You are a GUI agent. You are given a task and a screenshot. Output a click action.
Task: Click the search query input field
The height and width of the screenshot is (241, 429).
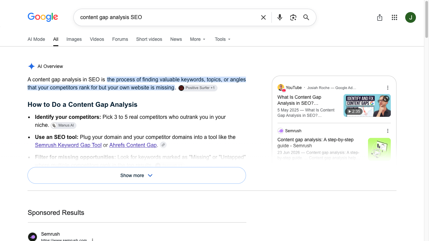click(168, 17)
